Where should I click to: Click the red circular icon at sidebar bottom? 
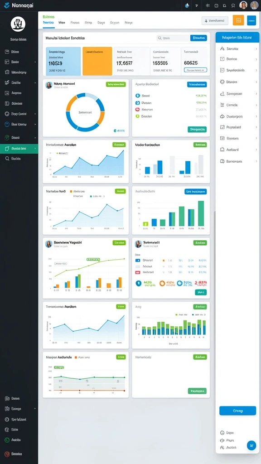[x=7, y=454]
